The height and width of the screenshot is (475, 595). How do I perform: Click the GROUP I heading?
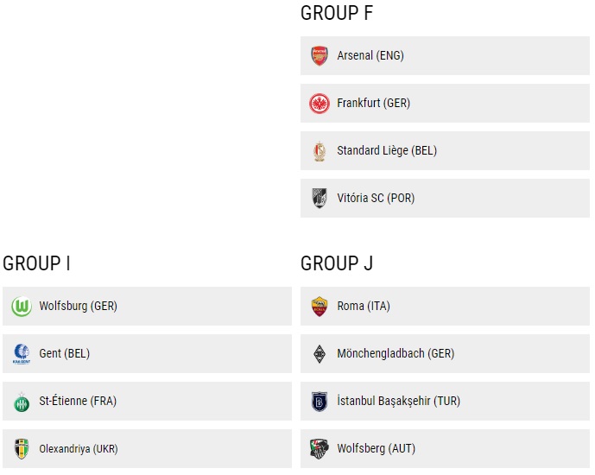(37, 263)
